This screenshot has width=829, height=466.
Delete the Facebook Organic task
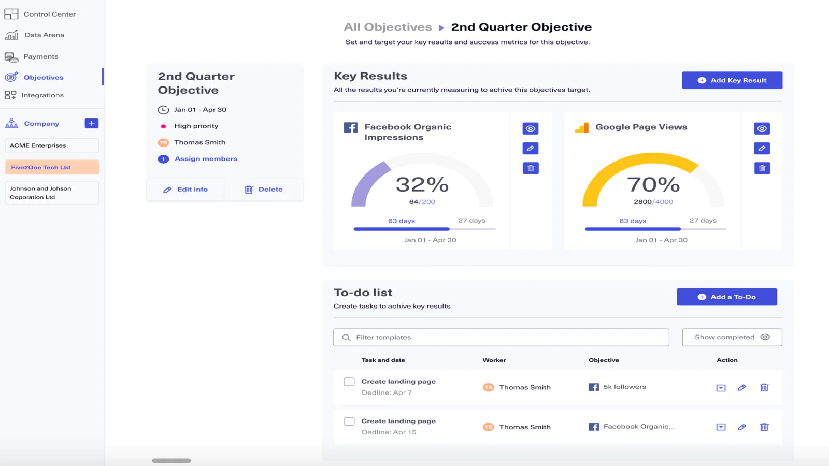[x=764, y=427]
